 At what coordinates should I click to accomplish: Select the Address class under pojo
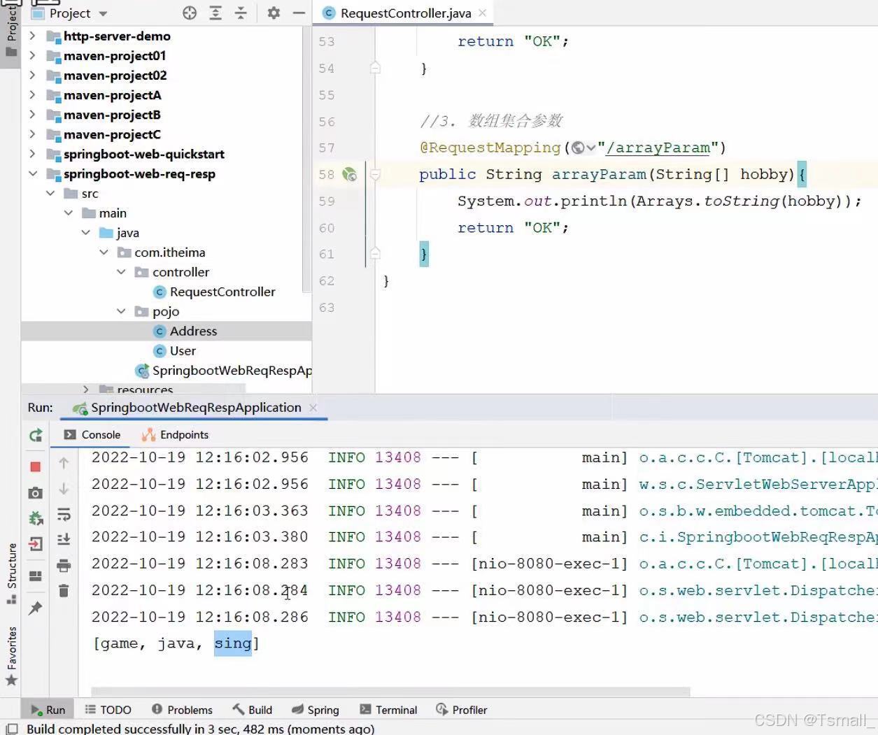[193, 330]
